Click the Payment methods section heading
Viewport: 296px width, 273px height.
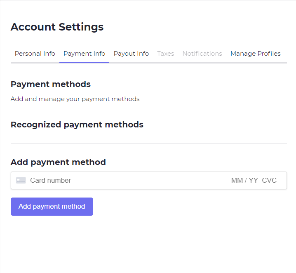(x=51, y=84)
